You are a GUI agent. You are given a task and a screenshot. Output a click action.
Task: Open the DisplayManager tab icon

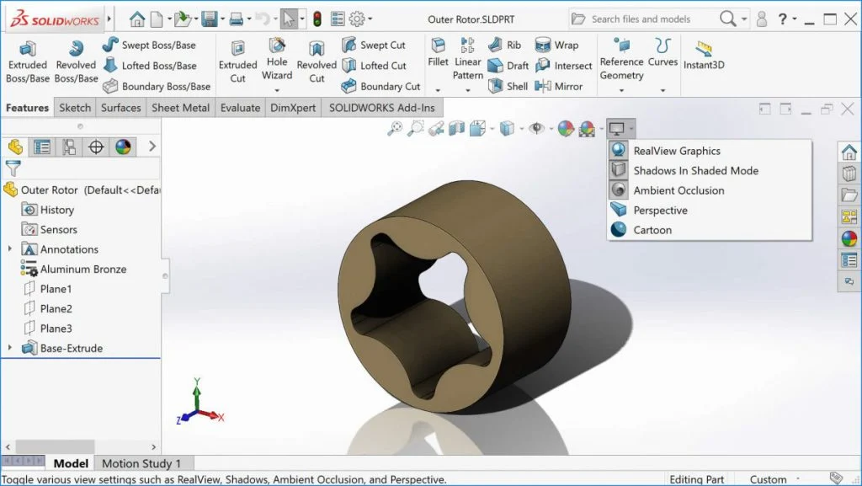[x=123, y=147]
